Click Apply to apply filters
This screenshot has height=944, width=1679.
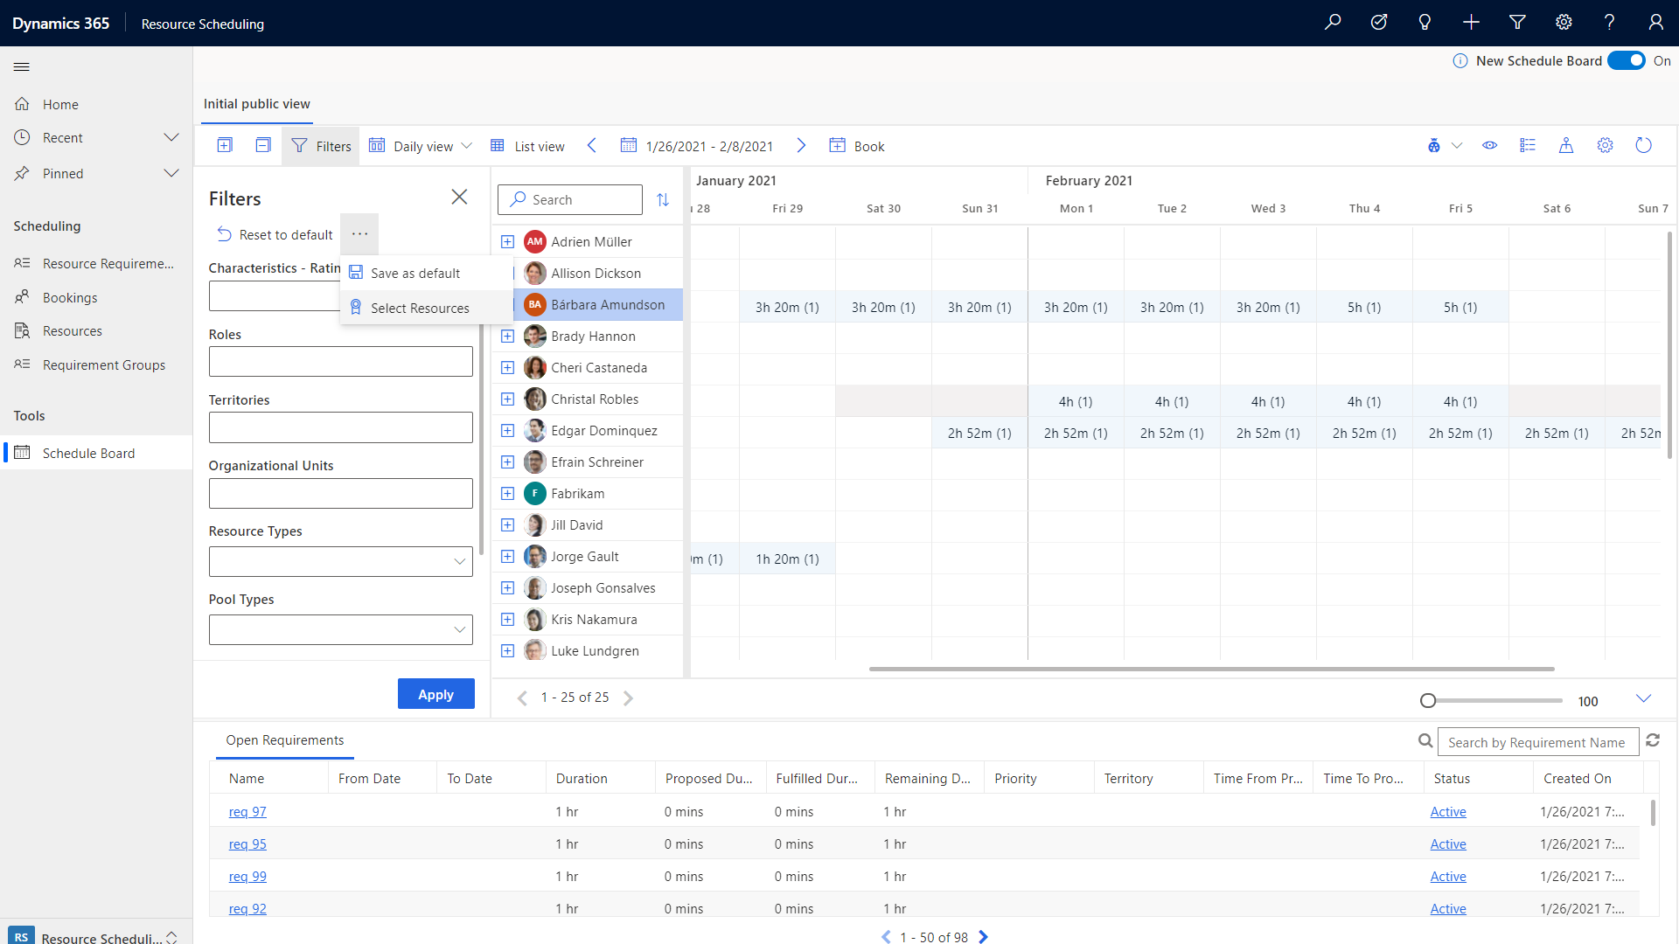(x=435, y=693)
